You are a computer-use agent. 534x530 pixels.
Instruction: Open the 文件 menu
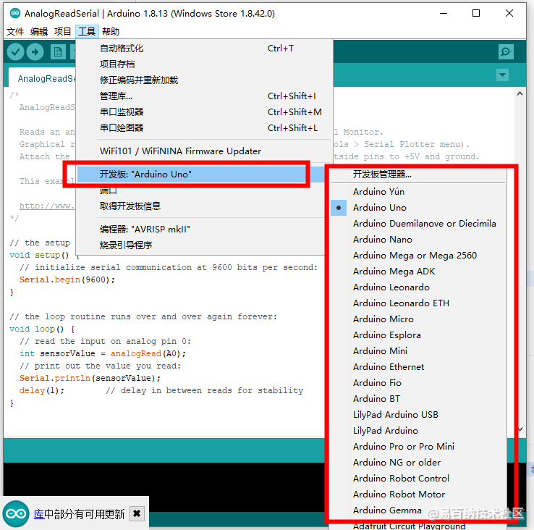coord(15,32)
